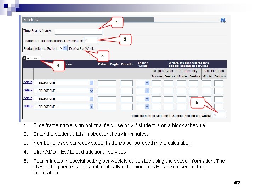Screen dimensions: 255x191
Task: Click first row Special Class Sessions field
Action: coord(219,83)
